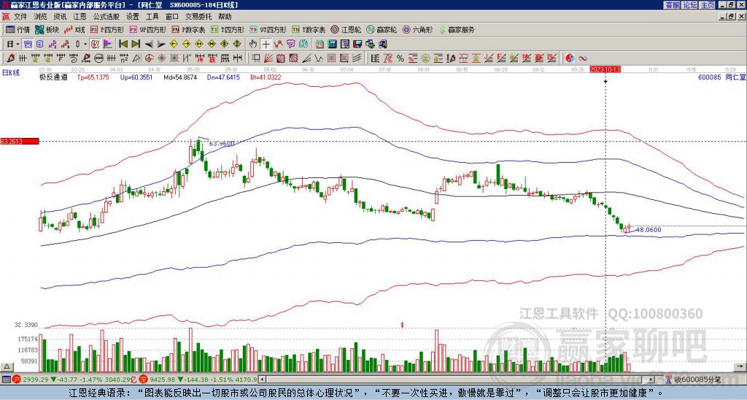
Task: Open the 设置 menu
Action: pos(133,17)
